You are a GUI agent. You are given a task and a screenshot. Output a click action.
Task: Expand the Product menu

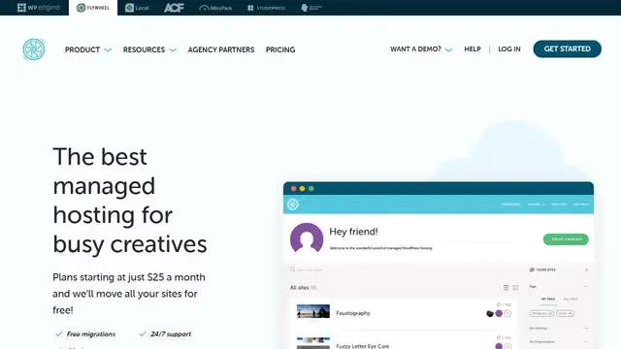(88, 49)
